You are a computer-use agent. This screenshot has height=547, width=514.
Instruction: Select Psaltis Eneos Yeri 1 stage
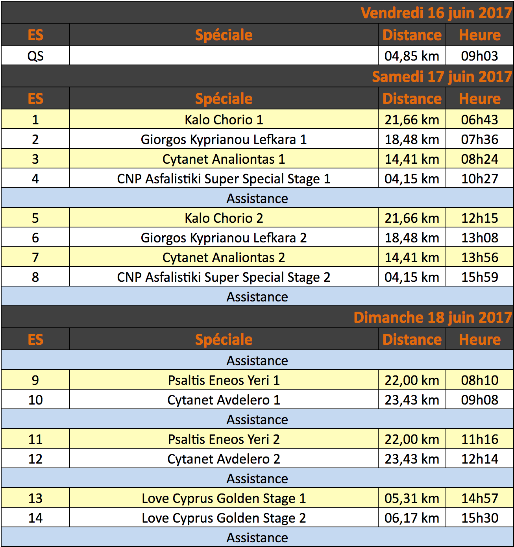click(x=224, y=380)
